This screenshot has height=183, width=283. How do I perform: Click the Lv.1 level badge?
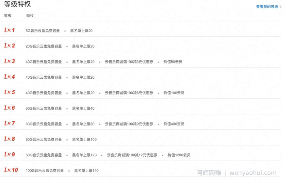pos(9,30)
